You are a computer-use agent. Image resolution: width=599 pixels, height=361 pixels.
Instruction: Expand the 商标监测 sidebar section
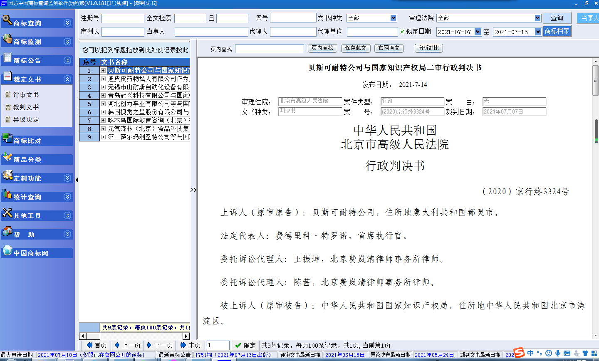[67, 42]
